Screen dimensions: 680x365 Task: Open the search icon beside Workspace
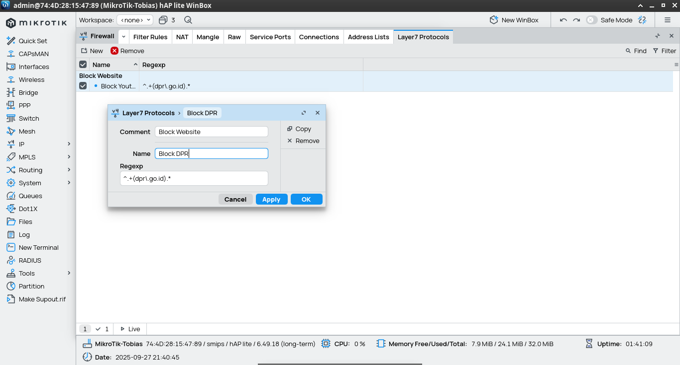(188, 20)
